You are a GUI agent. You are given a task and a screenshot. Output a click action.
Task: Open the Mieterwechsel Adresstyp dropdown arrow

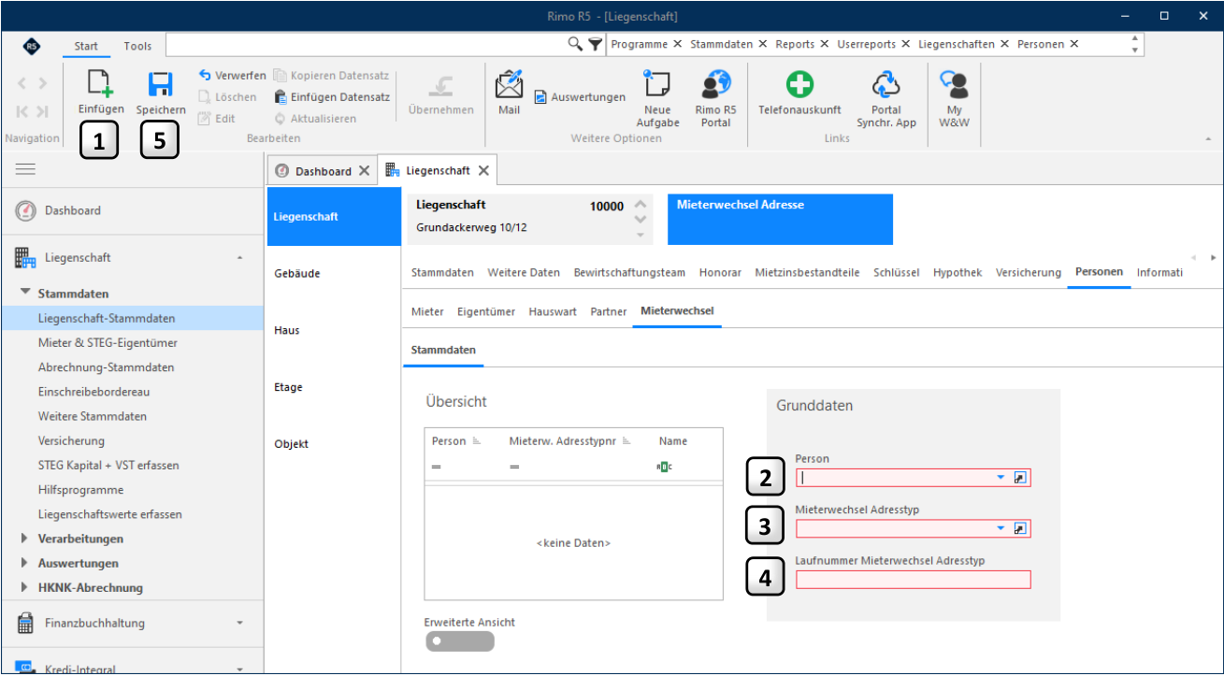coord(1000,528)
